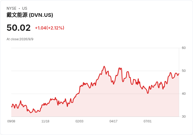Click the US market label
Screen dimensions: 193x135
tap(25, 8)
